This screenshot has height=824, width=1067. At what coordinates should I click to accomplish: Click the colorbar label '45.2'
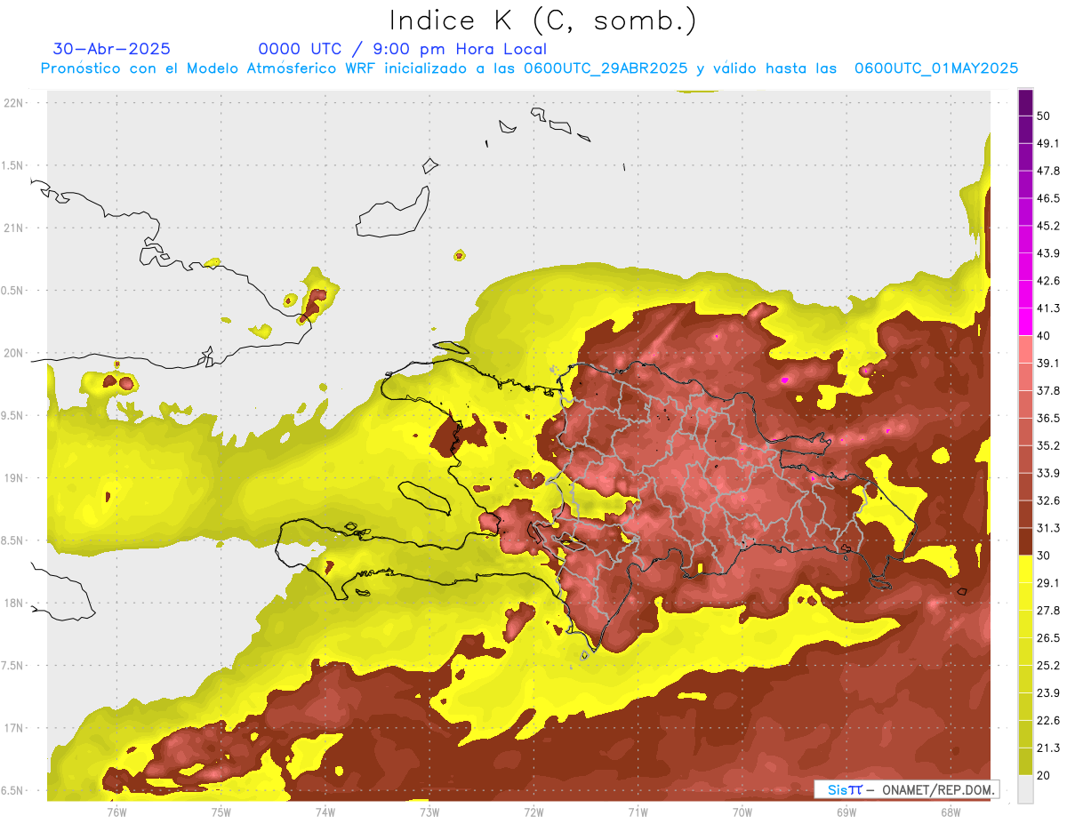[1048, 226]
